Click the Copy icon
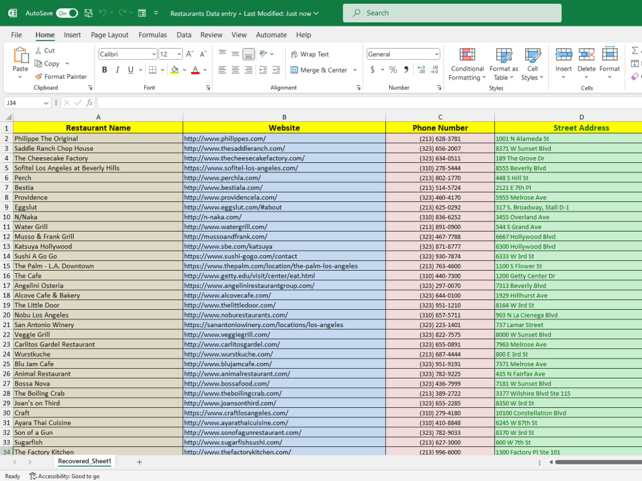 (x=39, y=63)
